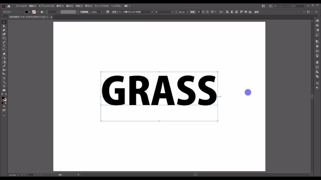Click the fill color swatch in control bar

(x=27, y=12)
